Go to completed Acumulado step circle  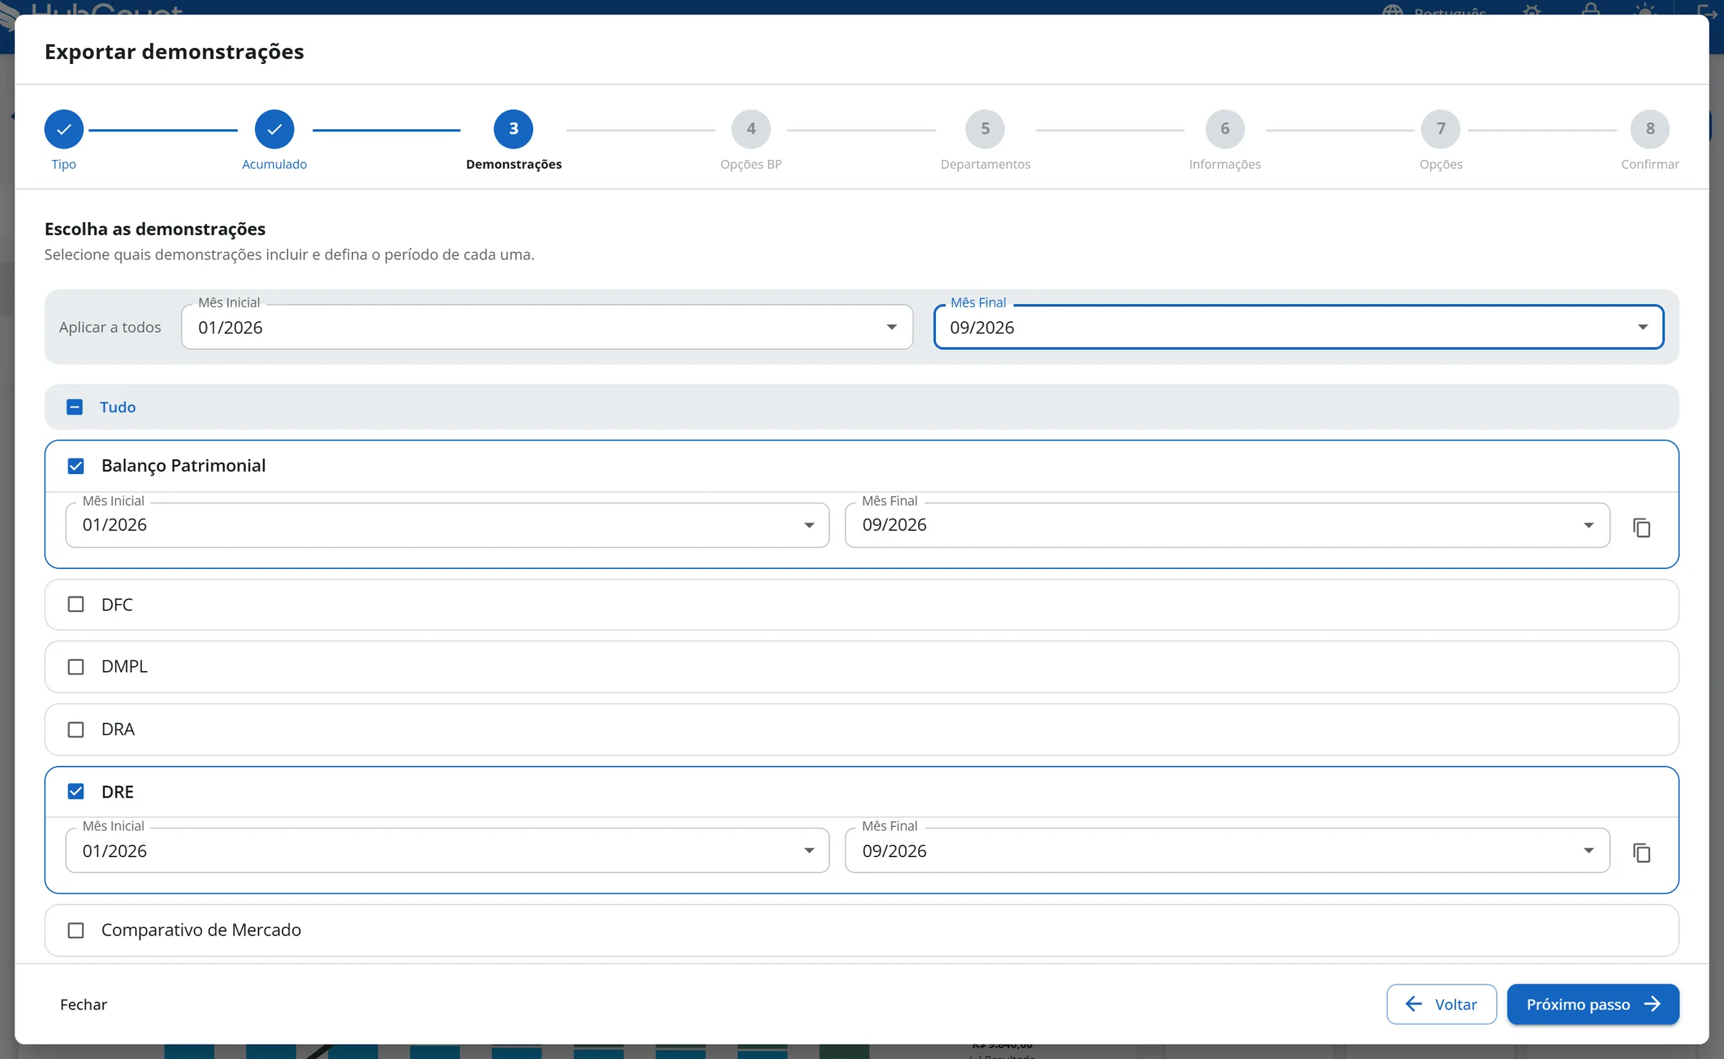(x=274, y=129)
